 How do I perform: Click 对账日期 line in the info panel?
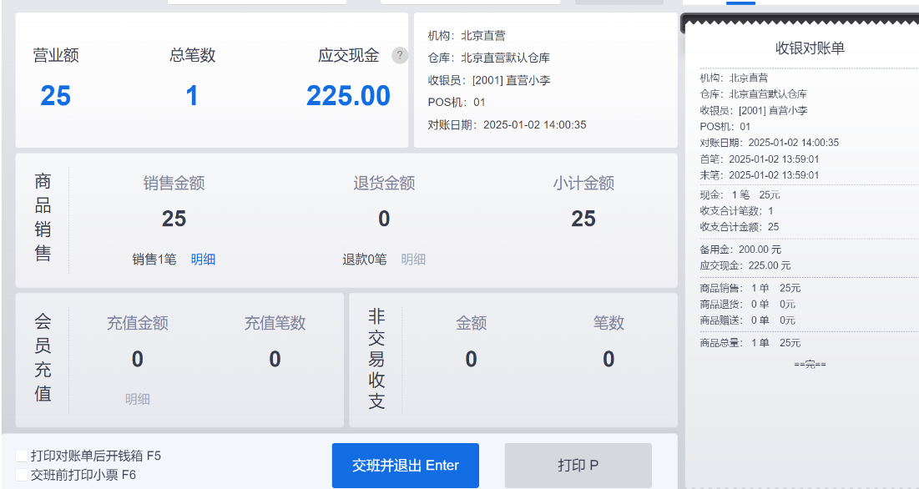pyautogui.click(x=507, y=124)
